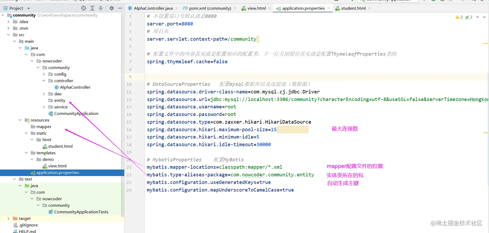Click the yellow warning indicator in editor

[459, 17]
